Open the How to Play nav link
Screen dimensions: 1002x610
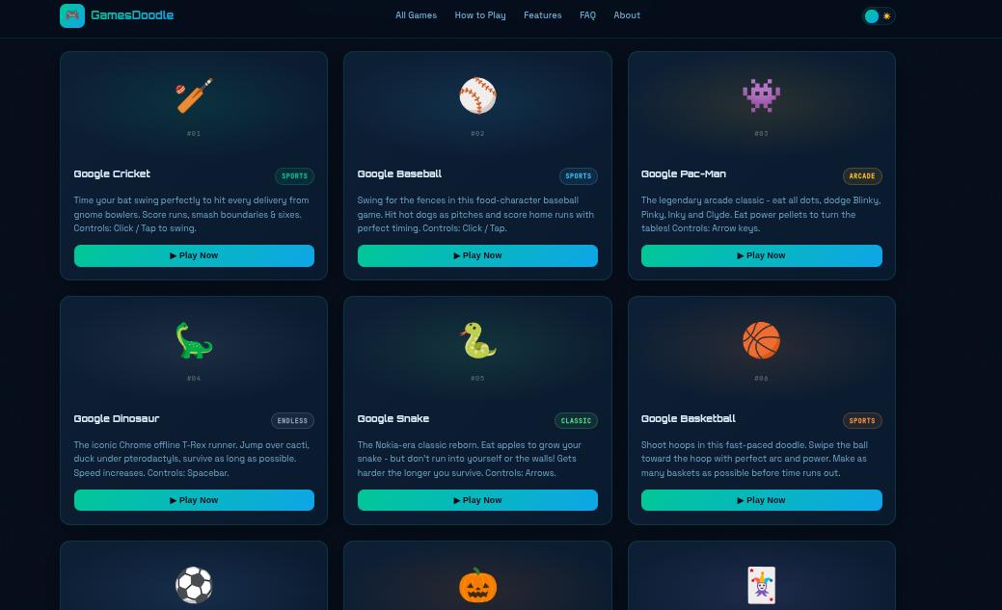pos(480,15)
